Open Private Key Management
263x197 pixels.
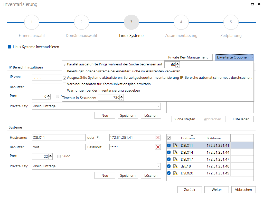[x=188, y=57]
